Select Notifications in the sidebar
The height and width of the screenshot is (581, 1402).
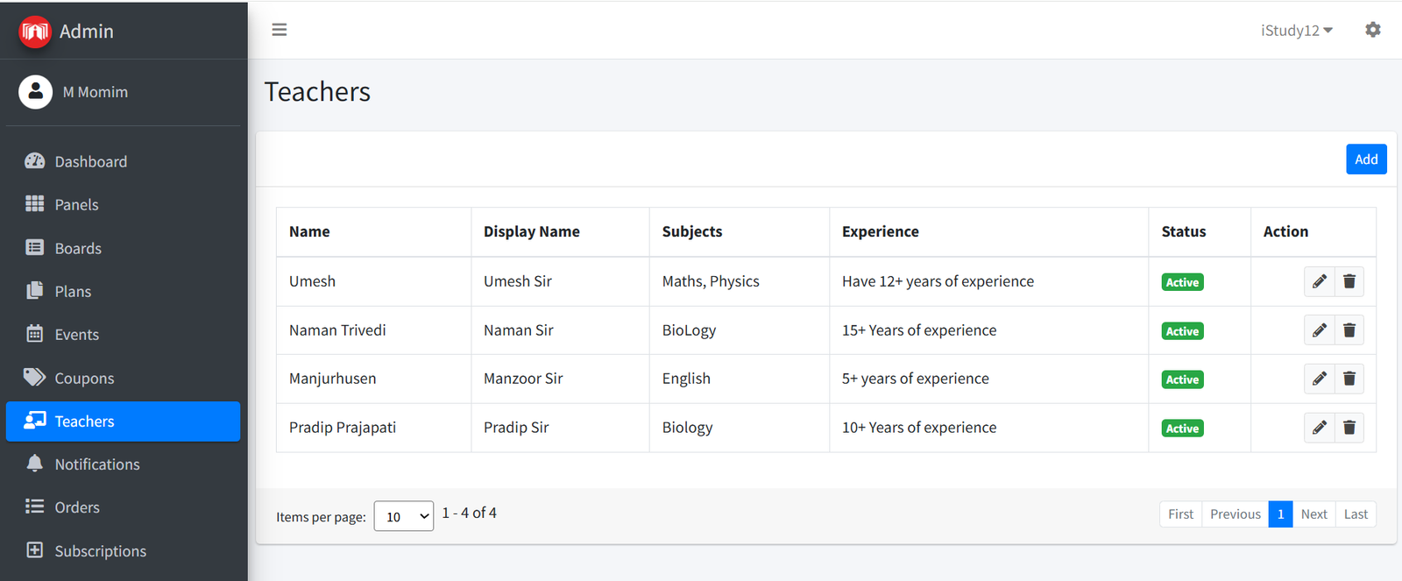[x=96, y=464]
